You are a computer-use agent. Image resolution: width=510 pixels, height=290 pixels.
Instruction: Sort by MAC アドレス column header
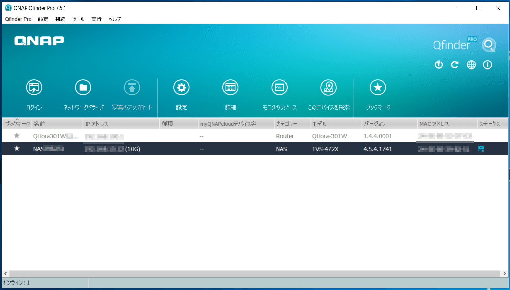(447, 124)
